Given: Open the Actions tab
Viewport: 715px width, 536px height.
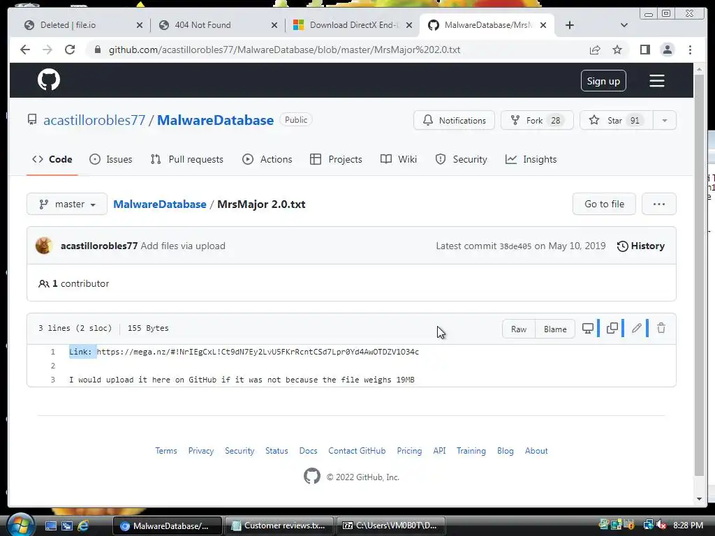Looking at the screenshot, I should (x=267, y=160).
